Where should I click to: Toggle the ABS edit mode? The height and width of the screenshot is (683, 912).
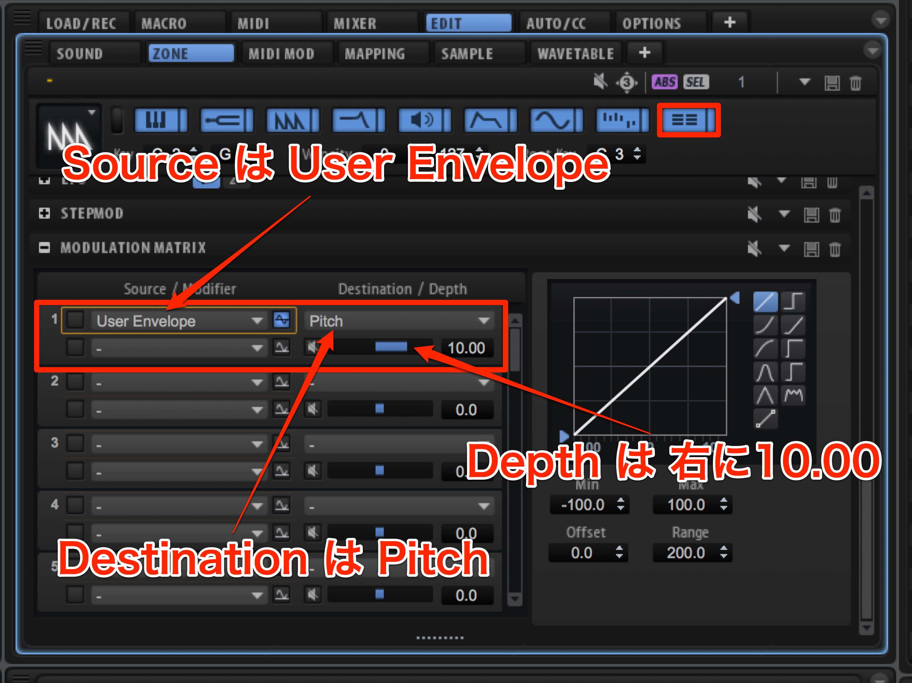click(x=665, y=82)
